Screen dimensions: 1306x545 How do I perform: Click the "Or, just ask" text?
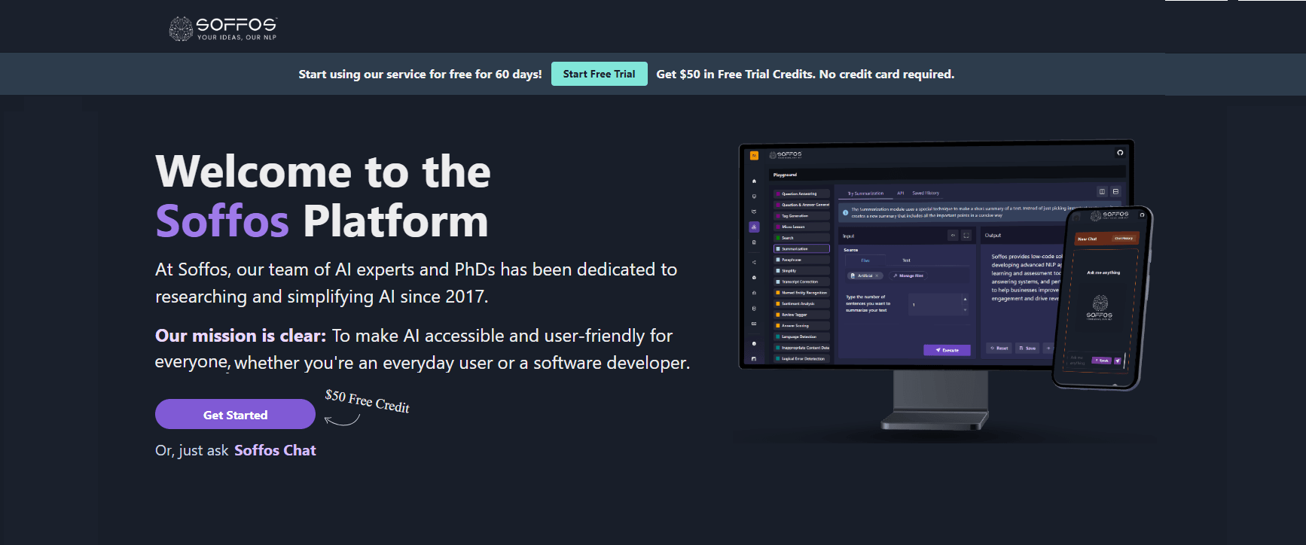[192, 450]
